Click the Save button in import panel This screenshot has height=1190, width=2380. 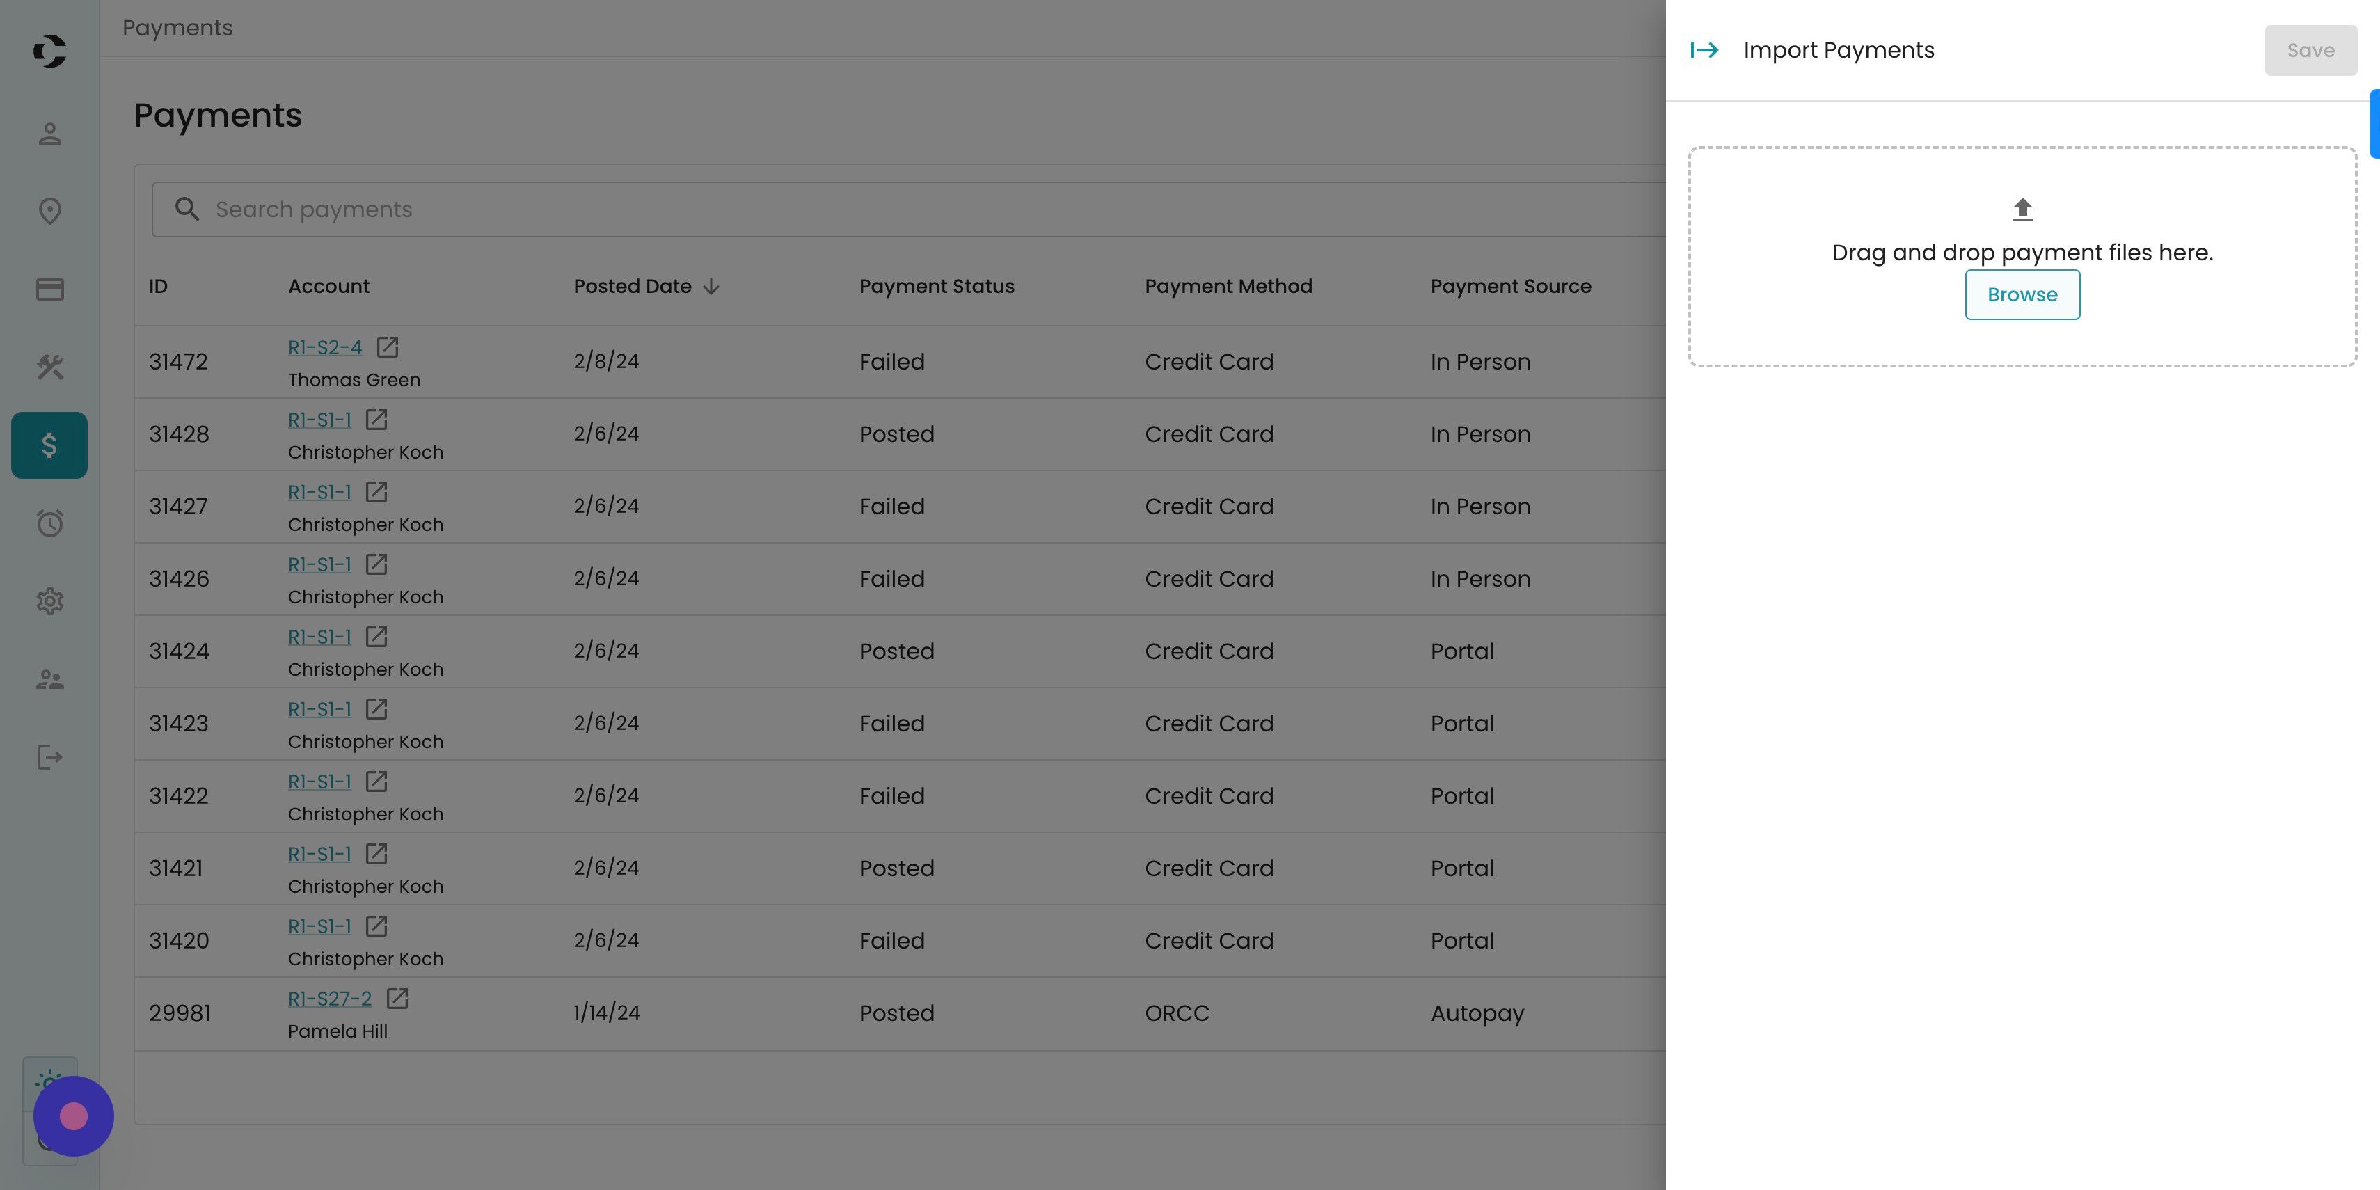click(2310, 51)
